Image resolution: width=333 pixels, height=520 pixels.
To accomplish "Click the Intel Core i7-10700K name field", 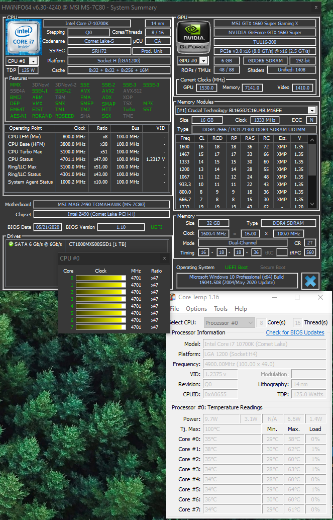I will click(87, 23).
